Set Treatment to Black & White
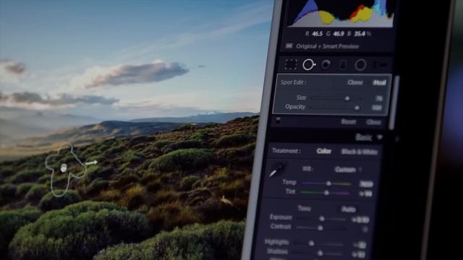This screenshot has height=260, width=463. pyautogui.click(x=360, y=152)
